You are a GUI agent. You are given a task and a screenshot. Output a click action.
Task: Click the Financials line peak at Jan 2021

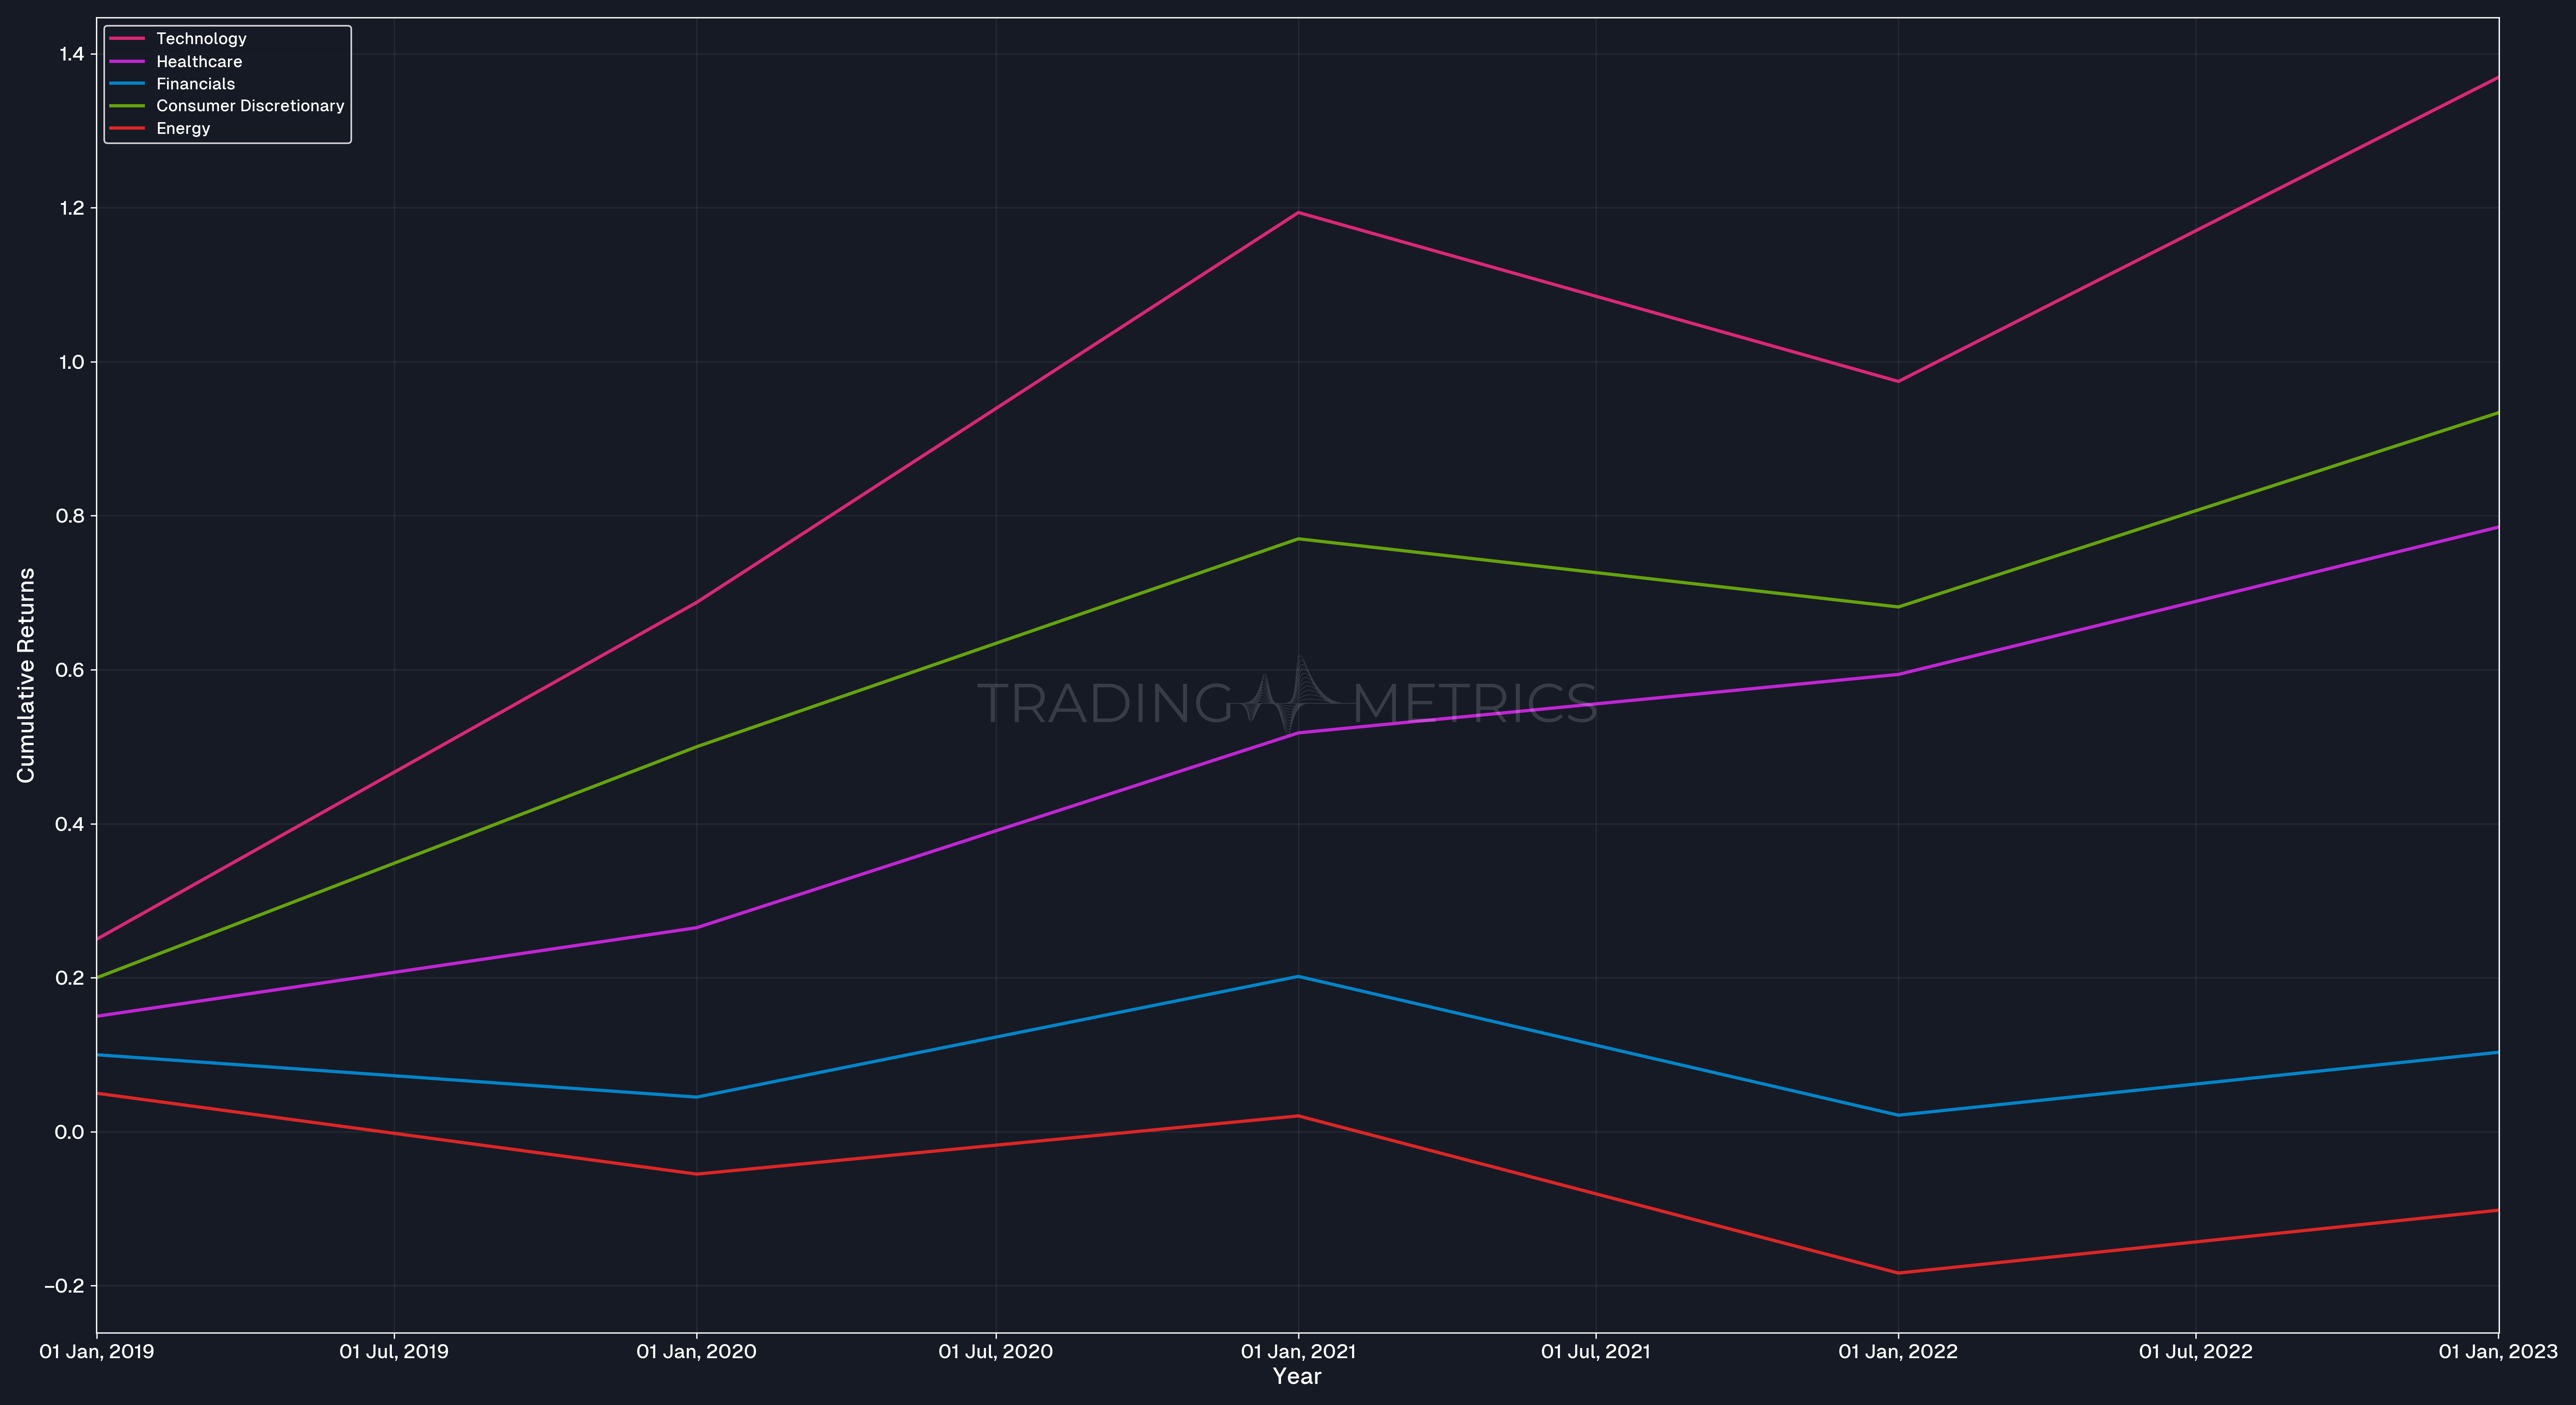tap(1298, 976)
